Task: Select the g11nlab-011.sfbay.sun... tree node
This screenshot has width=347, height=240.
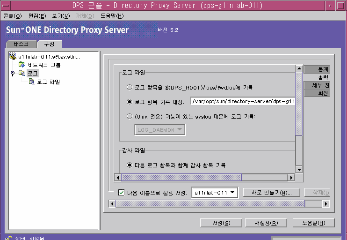Action: coord(49,57)
